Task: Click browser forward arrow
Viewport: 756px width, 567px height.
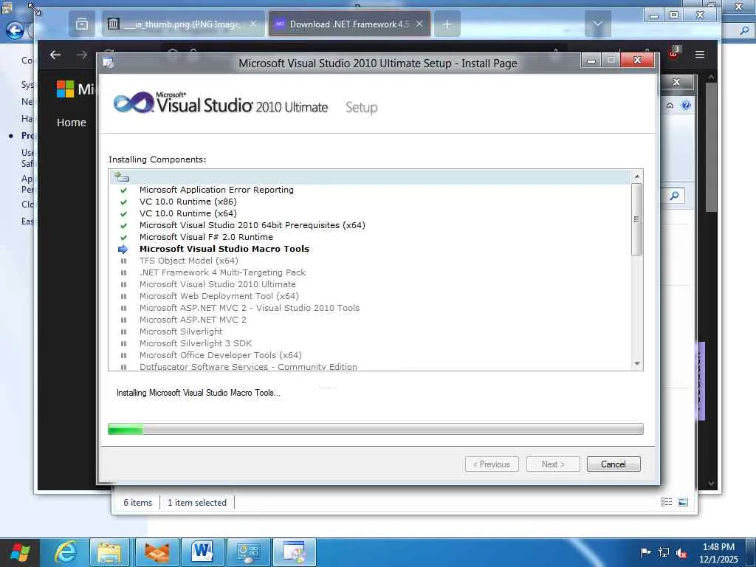Action: [82, 55]
